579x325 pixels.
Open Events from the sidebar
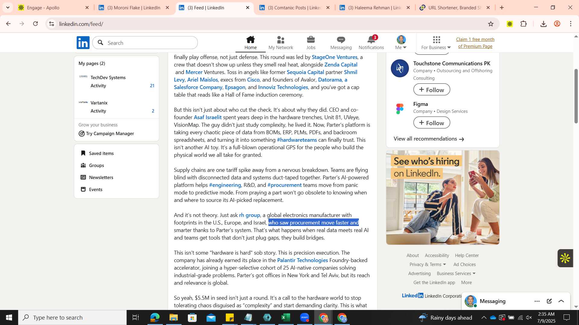(91, 189)
